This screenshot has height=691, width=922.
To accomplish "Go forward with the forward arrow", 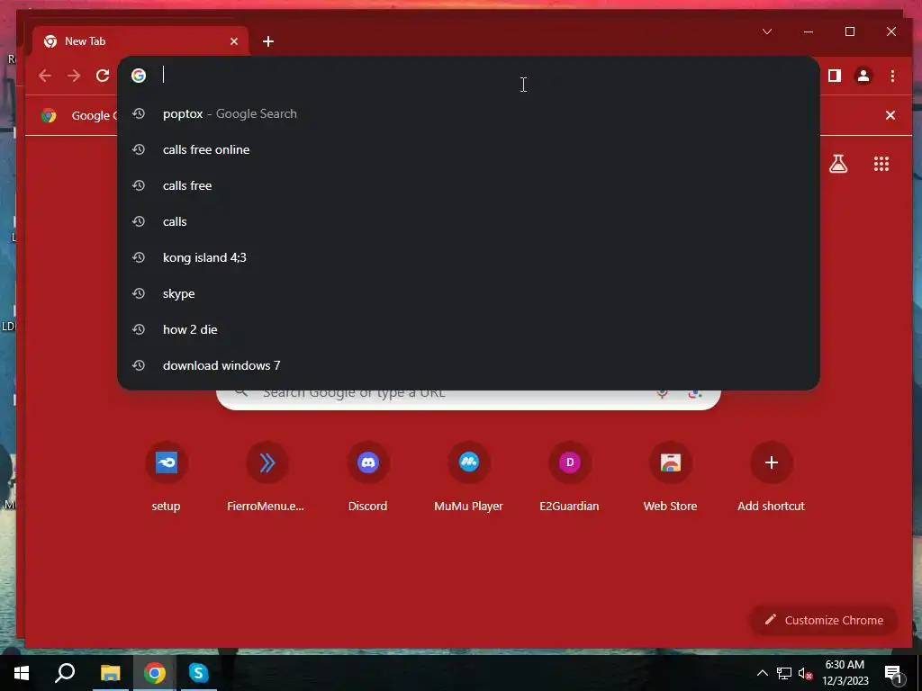I will click(x=74, y=76).
